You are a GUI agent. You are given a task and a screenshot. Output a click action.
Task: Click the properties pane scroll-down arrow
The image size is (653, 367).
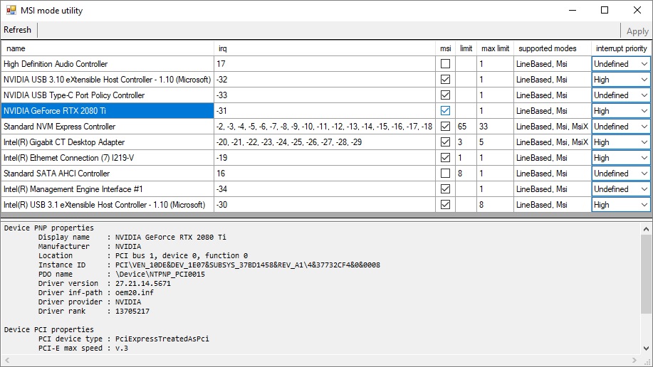[646, 349]
